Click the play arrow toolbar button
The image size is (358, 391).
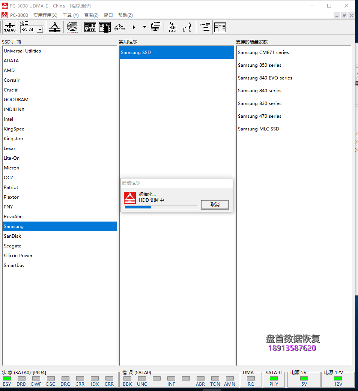pyautogui.click(x=134, y=27)
